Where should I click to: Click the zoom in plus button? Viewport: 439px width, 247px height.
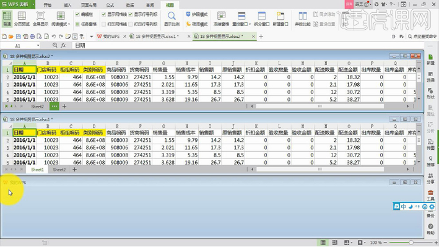tap(436, 243)
